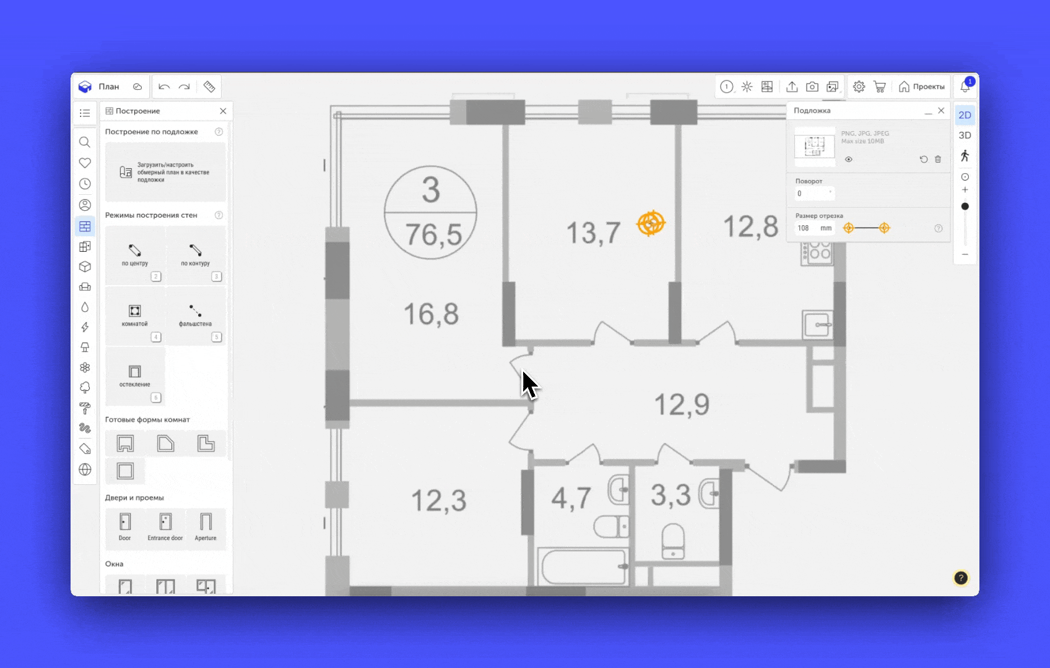Click the camera snapshot icon
Image resolution: width=1050 pixels, height=668 pixels.
(812, 87)
